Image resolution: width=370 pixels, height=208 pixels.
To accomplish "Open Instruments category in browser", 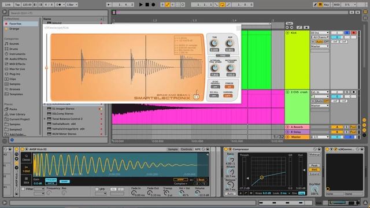I will coord(17,54).
